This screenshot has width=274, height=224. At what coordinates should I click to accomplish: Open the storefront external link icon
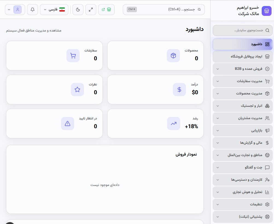pos(106,10)
